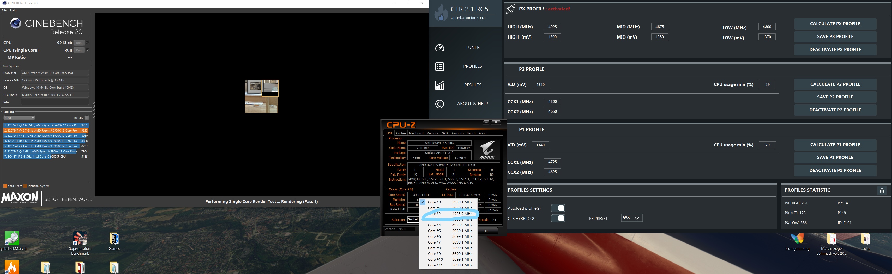Viewport: 892px width, 274px height.
Task: Click the About & Help copyright icon
Action: click(440, 104)
